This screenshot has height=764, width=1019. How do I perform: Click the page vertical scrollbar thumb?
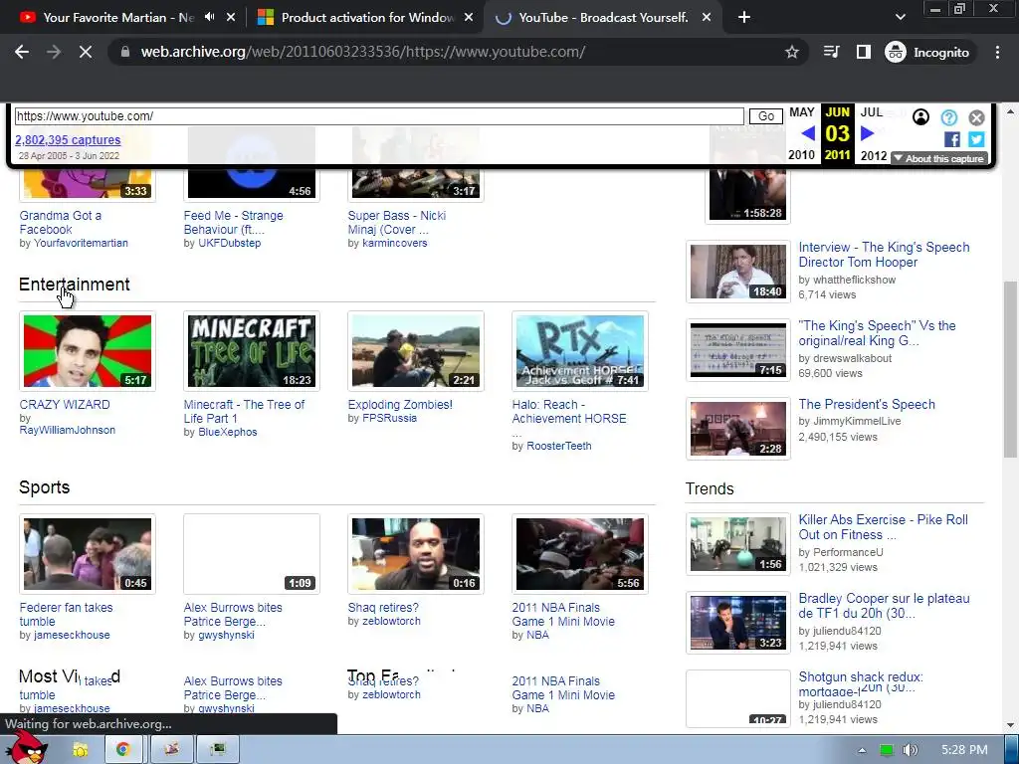click(x=1011, y=369)
